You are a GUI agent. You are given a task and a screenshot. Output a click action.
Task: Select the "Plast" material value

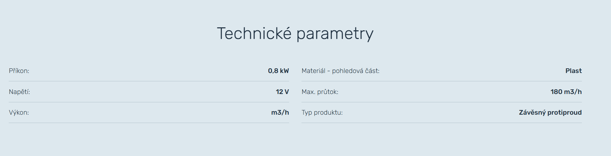(x=573, y=71)
